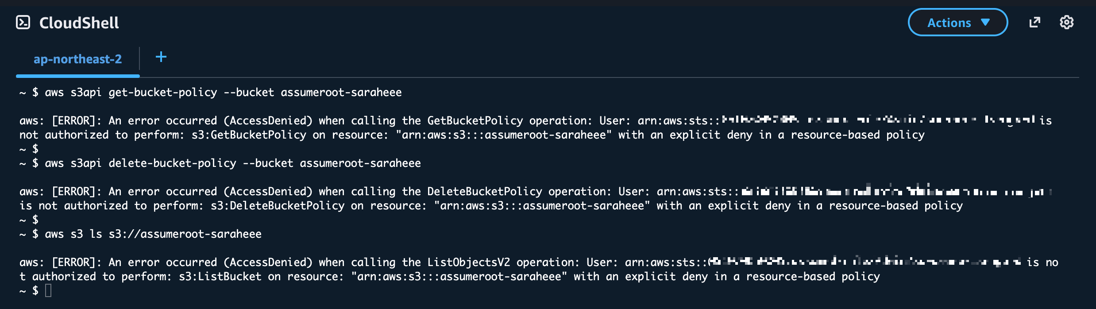Image resolution: width=1096 pixels, height=309 pixels.
Task: Click text 's3:DeleteBucketPolicy on resource' line
Action: pos(491,205)
